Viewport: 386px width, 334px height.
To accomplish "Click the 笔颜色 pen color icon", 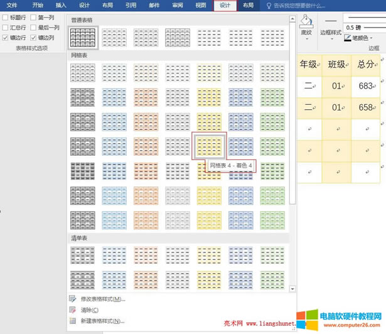I will pyautogui.click(x=348, y=38).
